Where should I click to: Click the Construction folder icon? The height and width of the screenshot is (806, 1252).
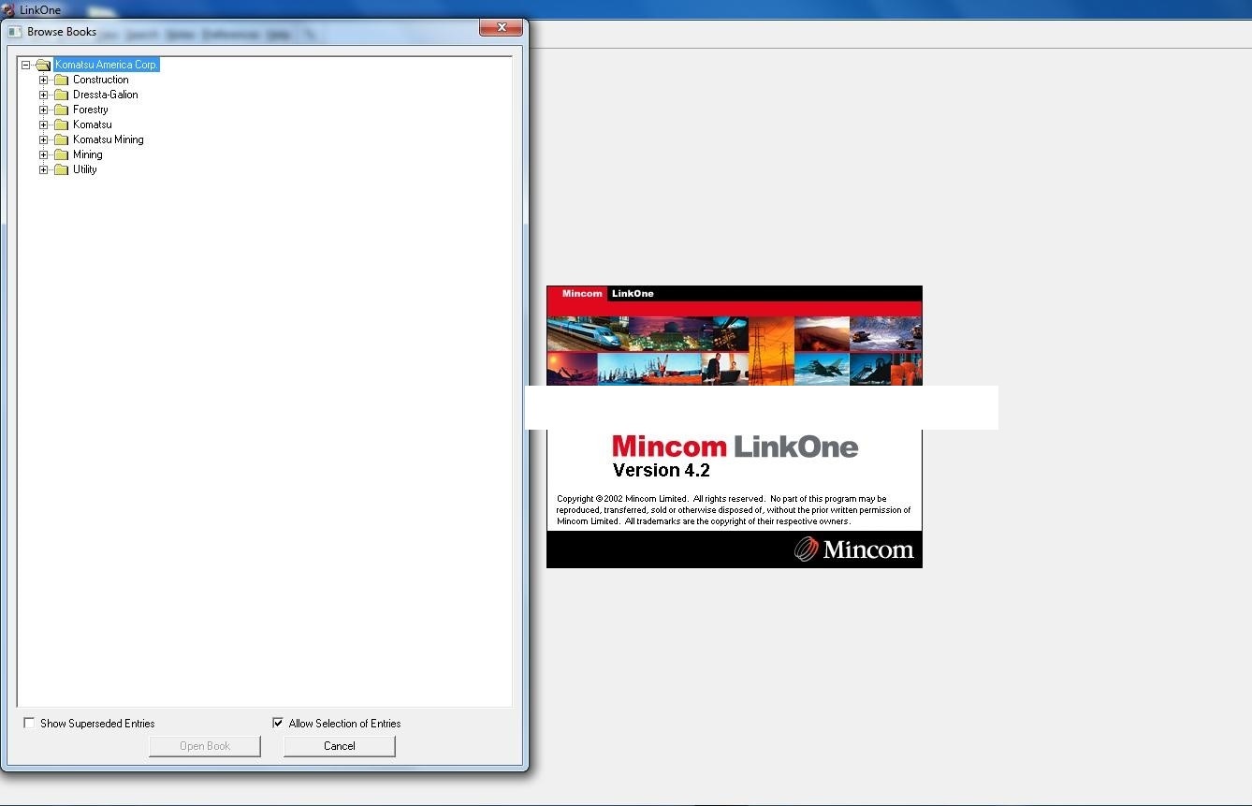(x=62, y=80)
